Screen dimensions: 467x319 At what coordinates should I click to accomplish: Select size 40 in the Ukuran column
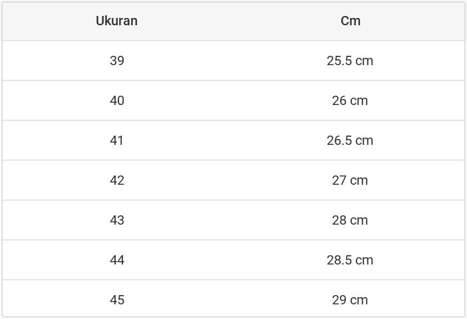tap(117, 100)
